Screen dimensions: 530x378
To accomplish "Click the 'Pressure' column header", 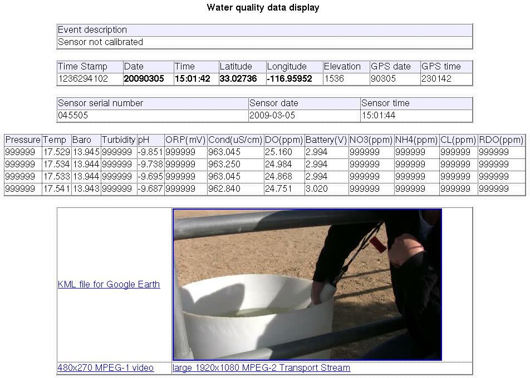I will point(23,140).
